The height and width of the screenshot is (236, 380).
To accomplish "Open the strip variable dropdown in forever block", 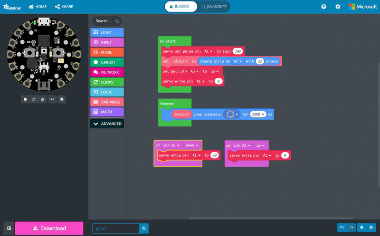I will click(181, 114).
